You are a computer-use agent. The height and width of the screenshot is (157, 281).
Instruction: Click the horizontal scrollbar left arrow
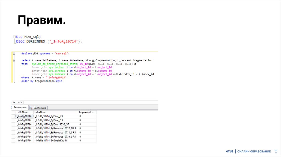click(x=22, y=103)
